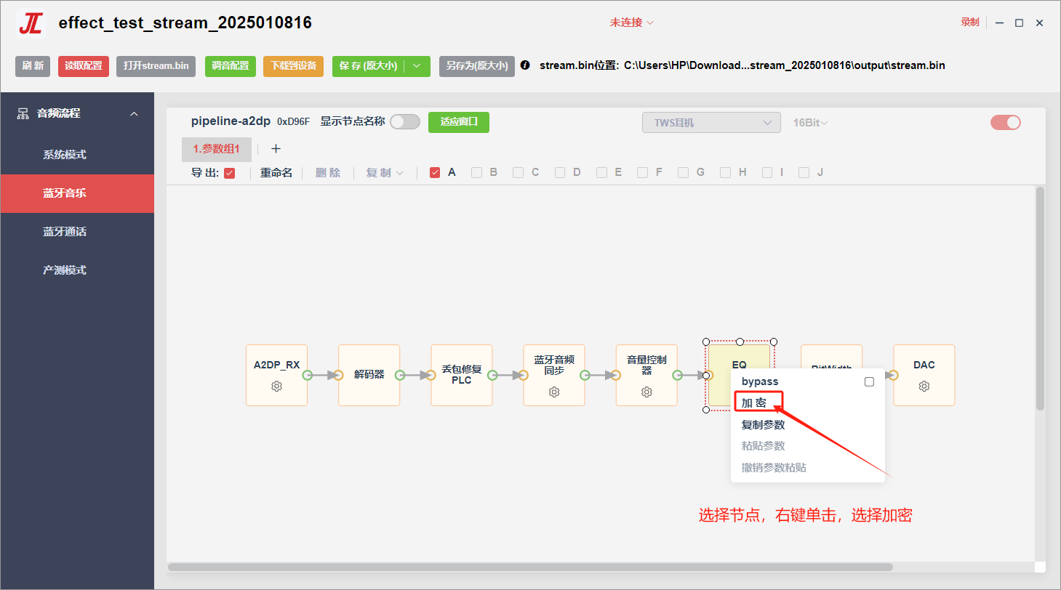Uncheck the A group checkbox
The width and height of the screenshot is (1061, 590).
tap(435, 173)
